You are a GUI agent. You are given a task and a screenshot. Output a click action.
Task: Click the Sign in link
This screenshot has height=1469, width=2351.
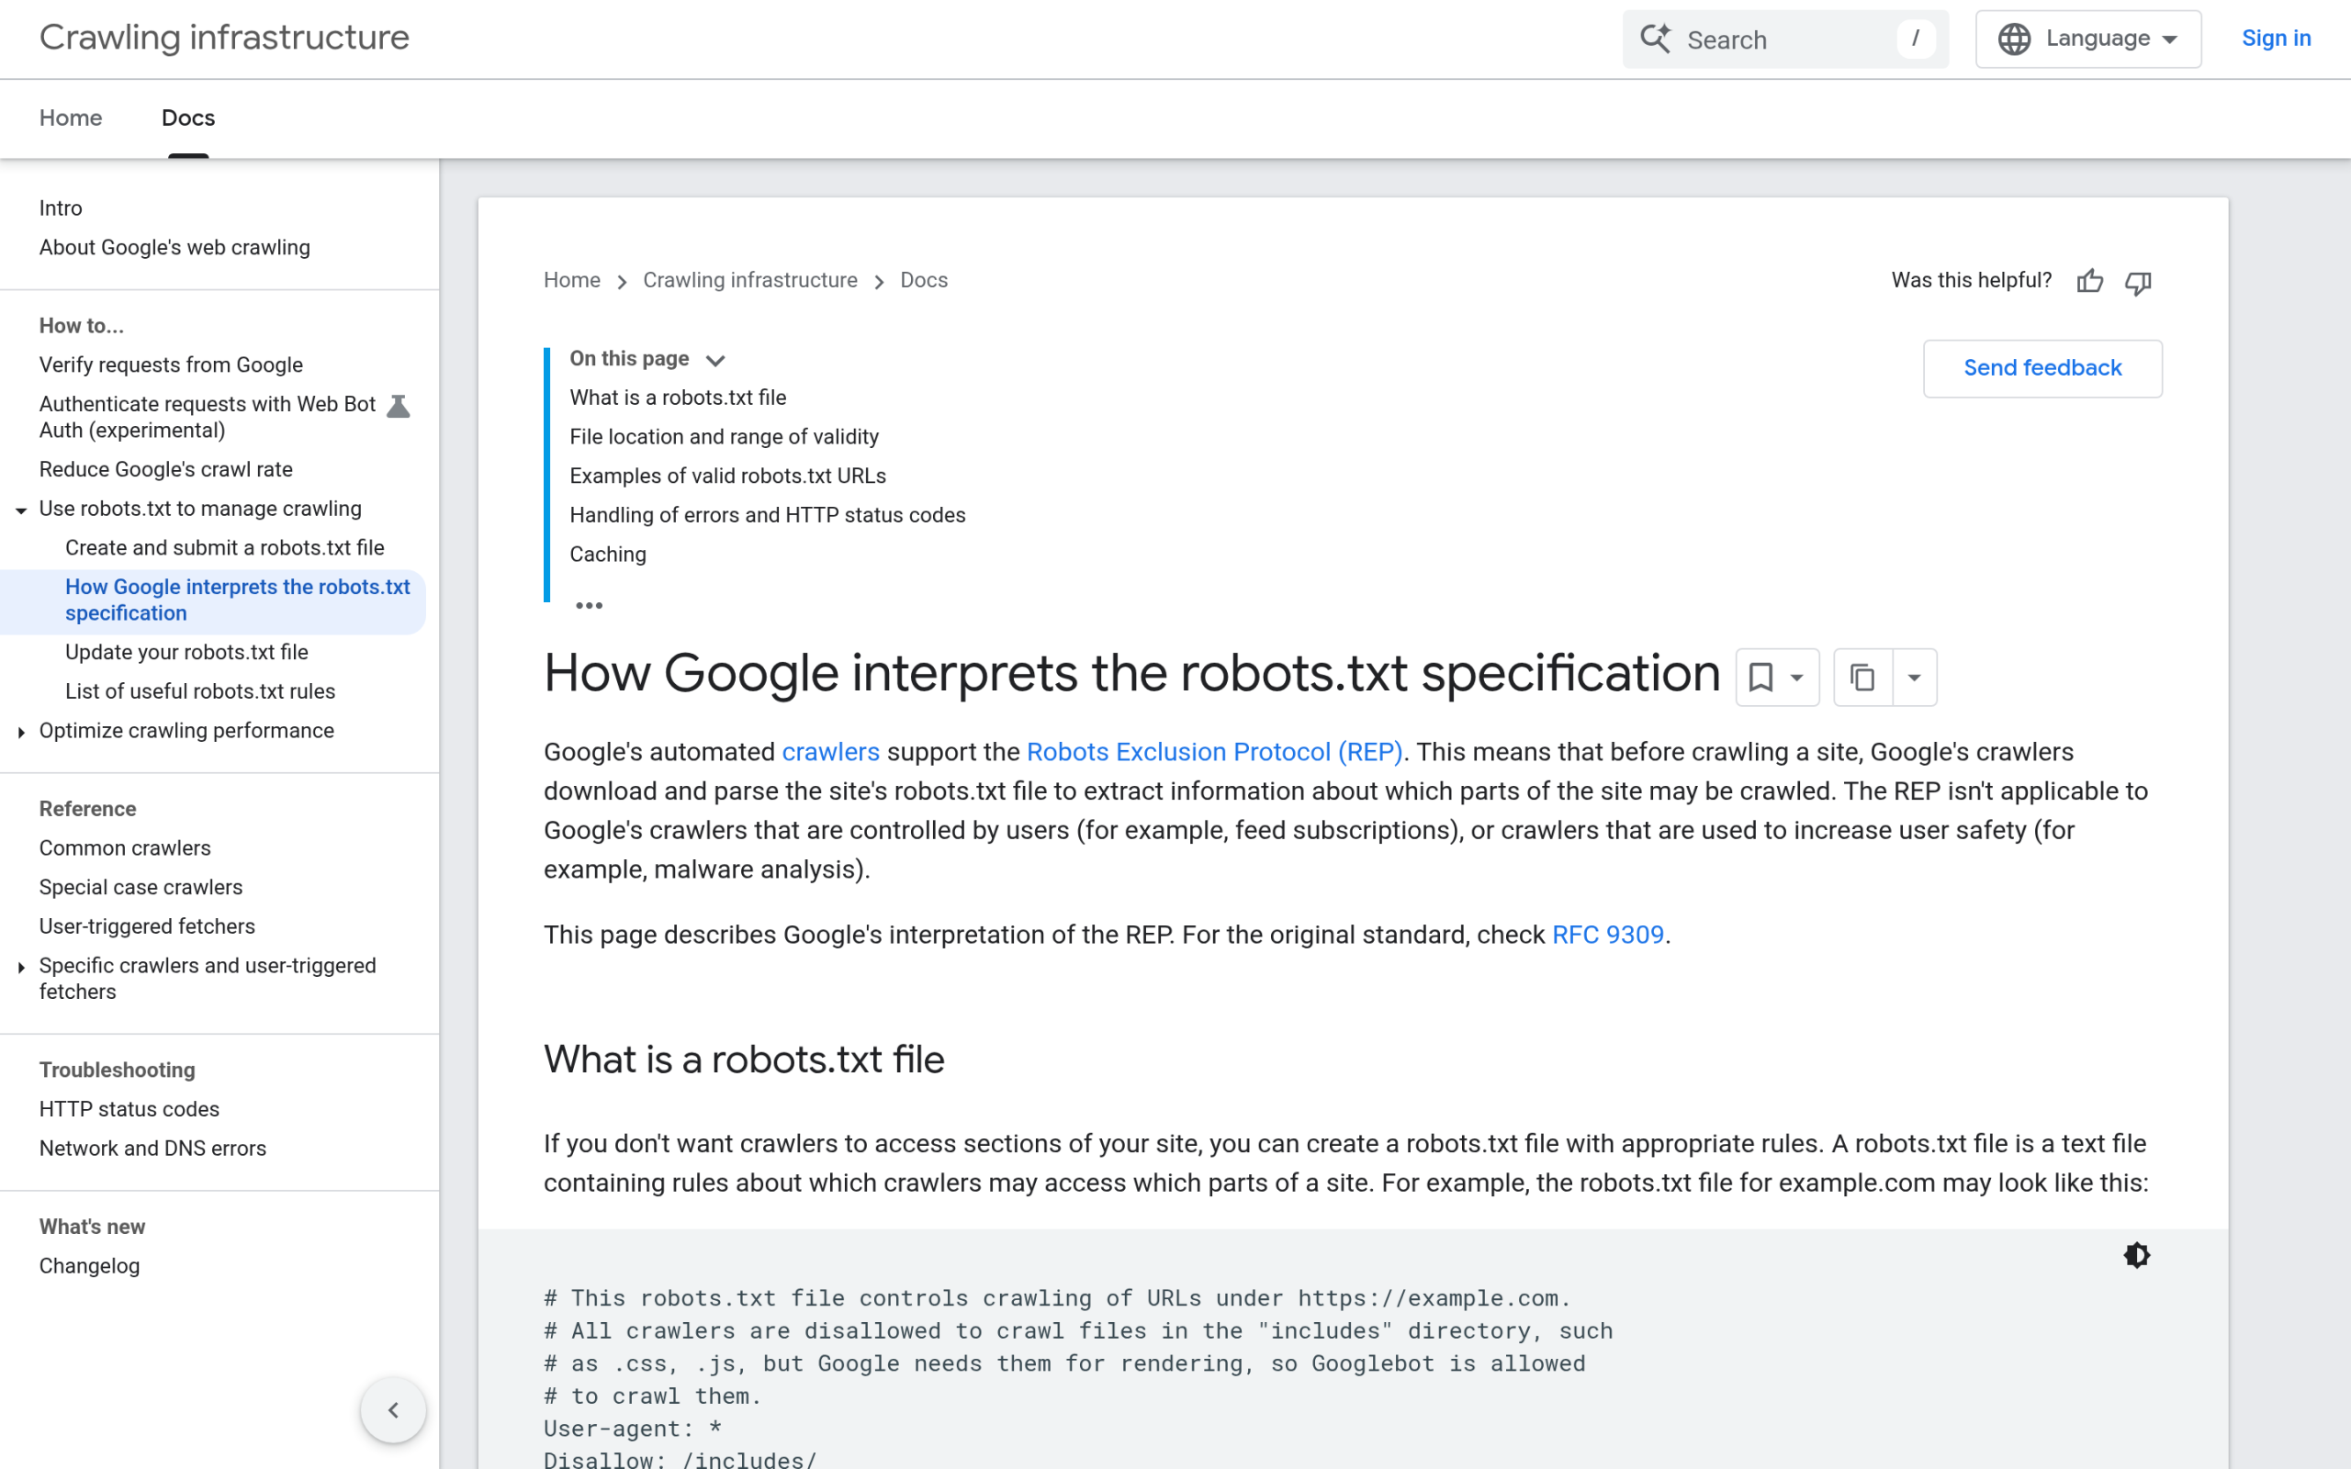point(2275,38)
